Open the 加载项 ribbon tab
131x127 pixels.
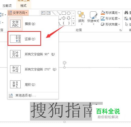(x=7, y=6)
